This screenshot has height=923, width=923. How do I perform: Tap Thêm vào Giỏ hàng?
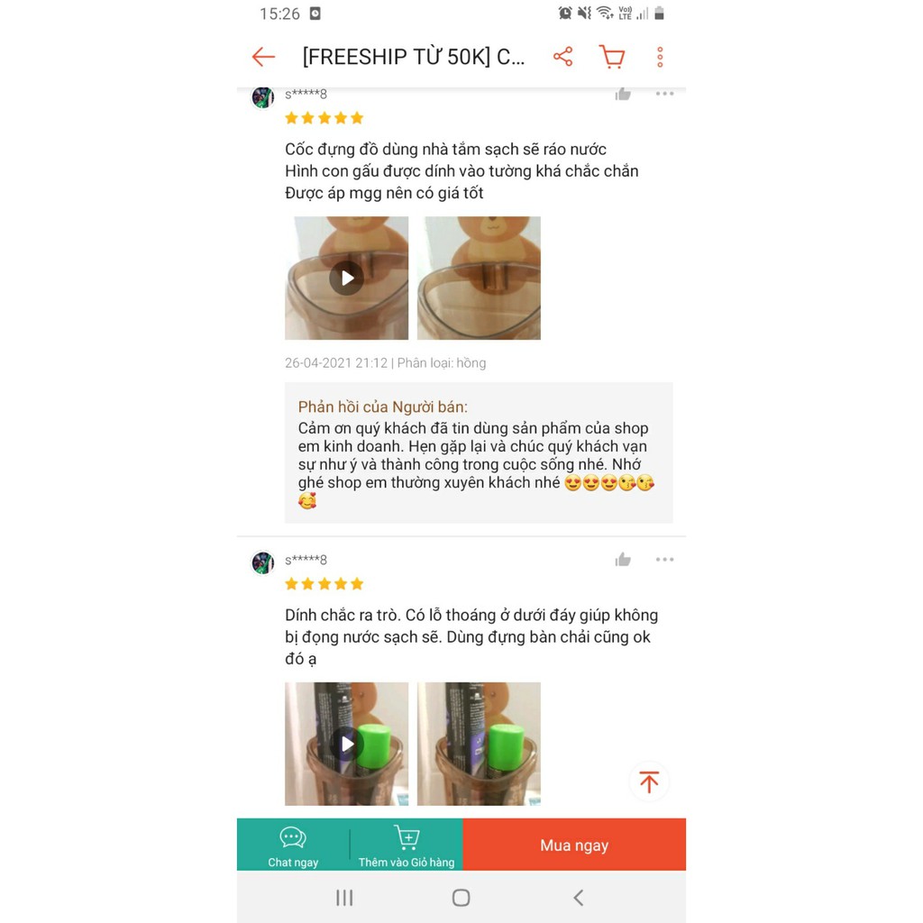click(407, 845)
